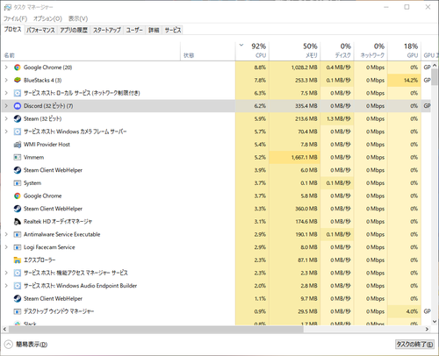Image resolution: width=439 pixels, height=356 pixels.
Task: Click the System process icon
Action: coord(18,183)
